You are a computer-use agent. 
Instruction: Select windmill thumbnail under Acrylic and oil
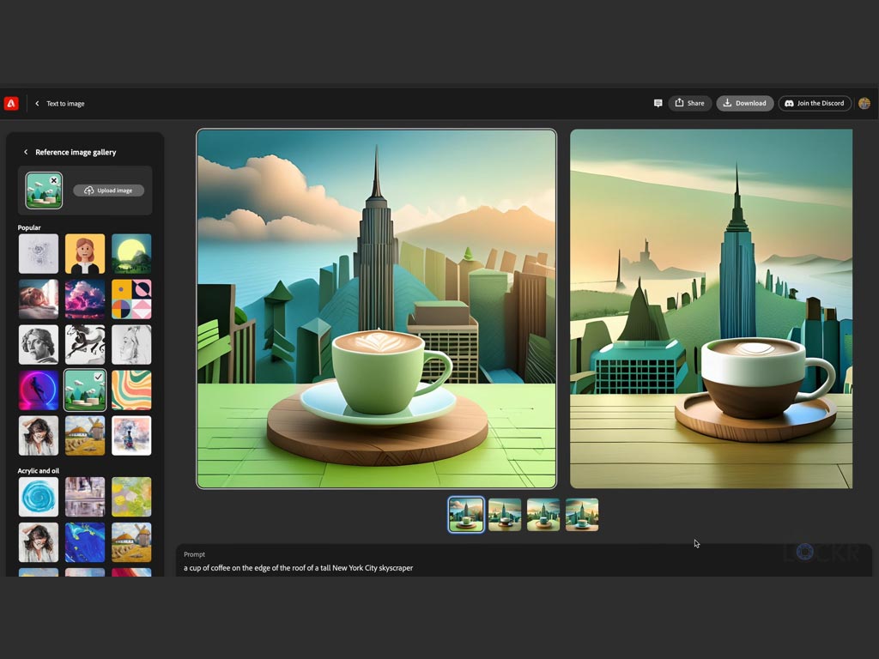(x=131, y=542)
